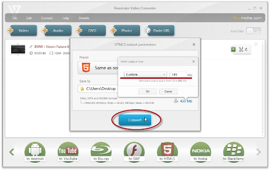The image size is (270, 170).
Task: Show previous formats with left arrow
Action: tap(12, 152)
